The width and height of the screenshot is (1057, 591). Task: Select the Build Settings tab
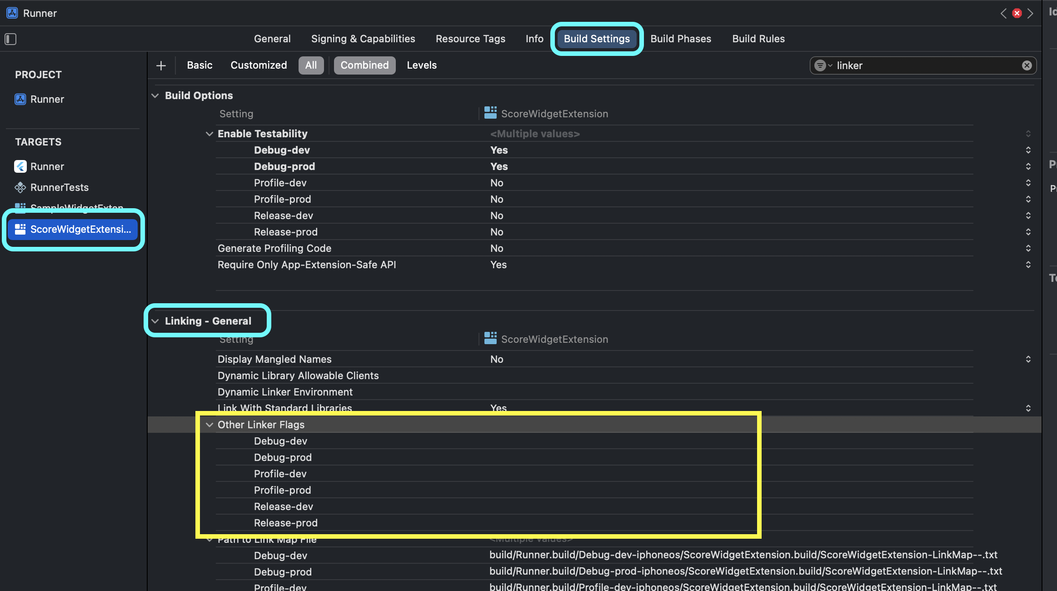[597, 39]
